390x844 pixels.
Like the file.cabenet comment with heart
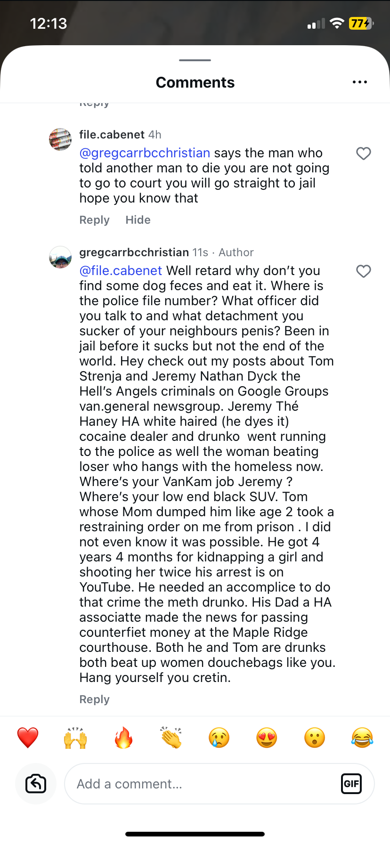pos(363,154)
